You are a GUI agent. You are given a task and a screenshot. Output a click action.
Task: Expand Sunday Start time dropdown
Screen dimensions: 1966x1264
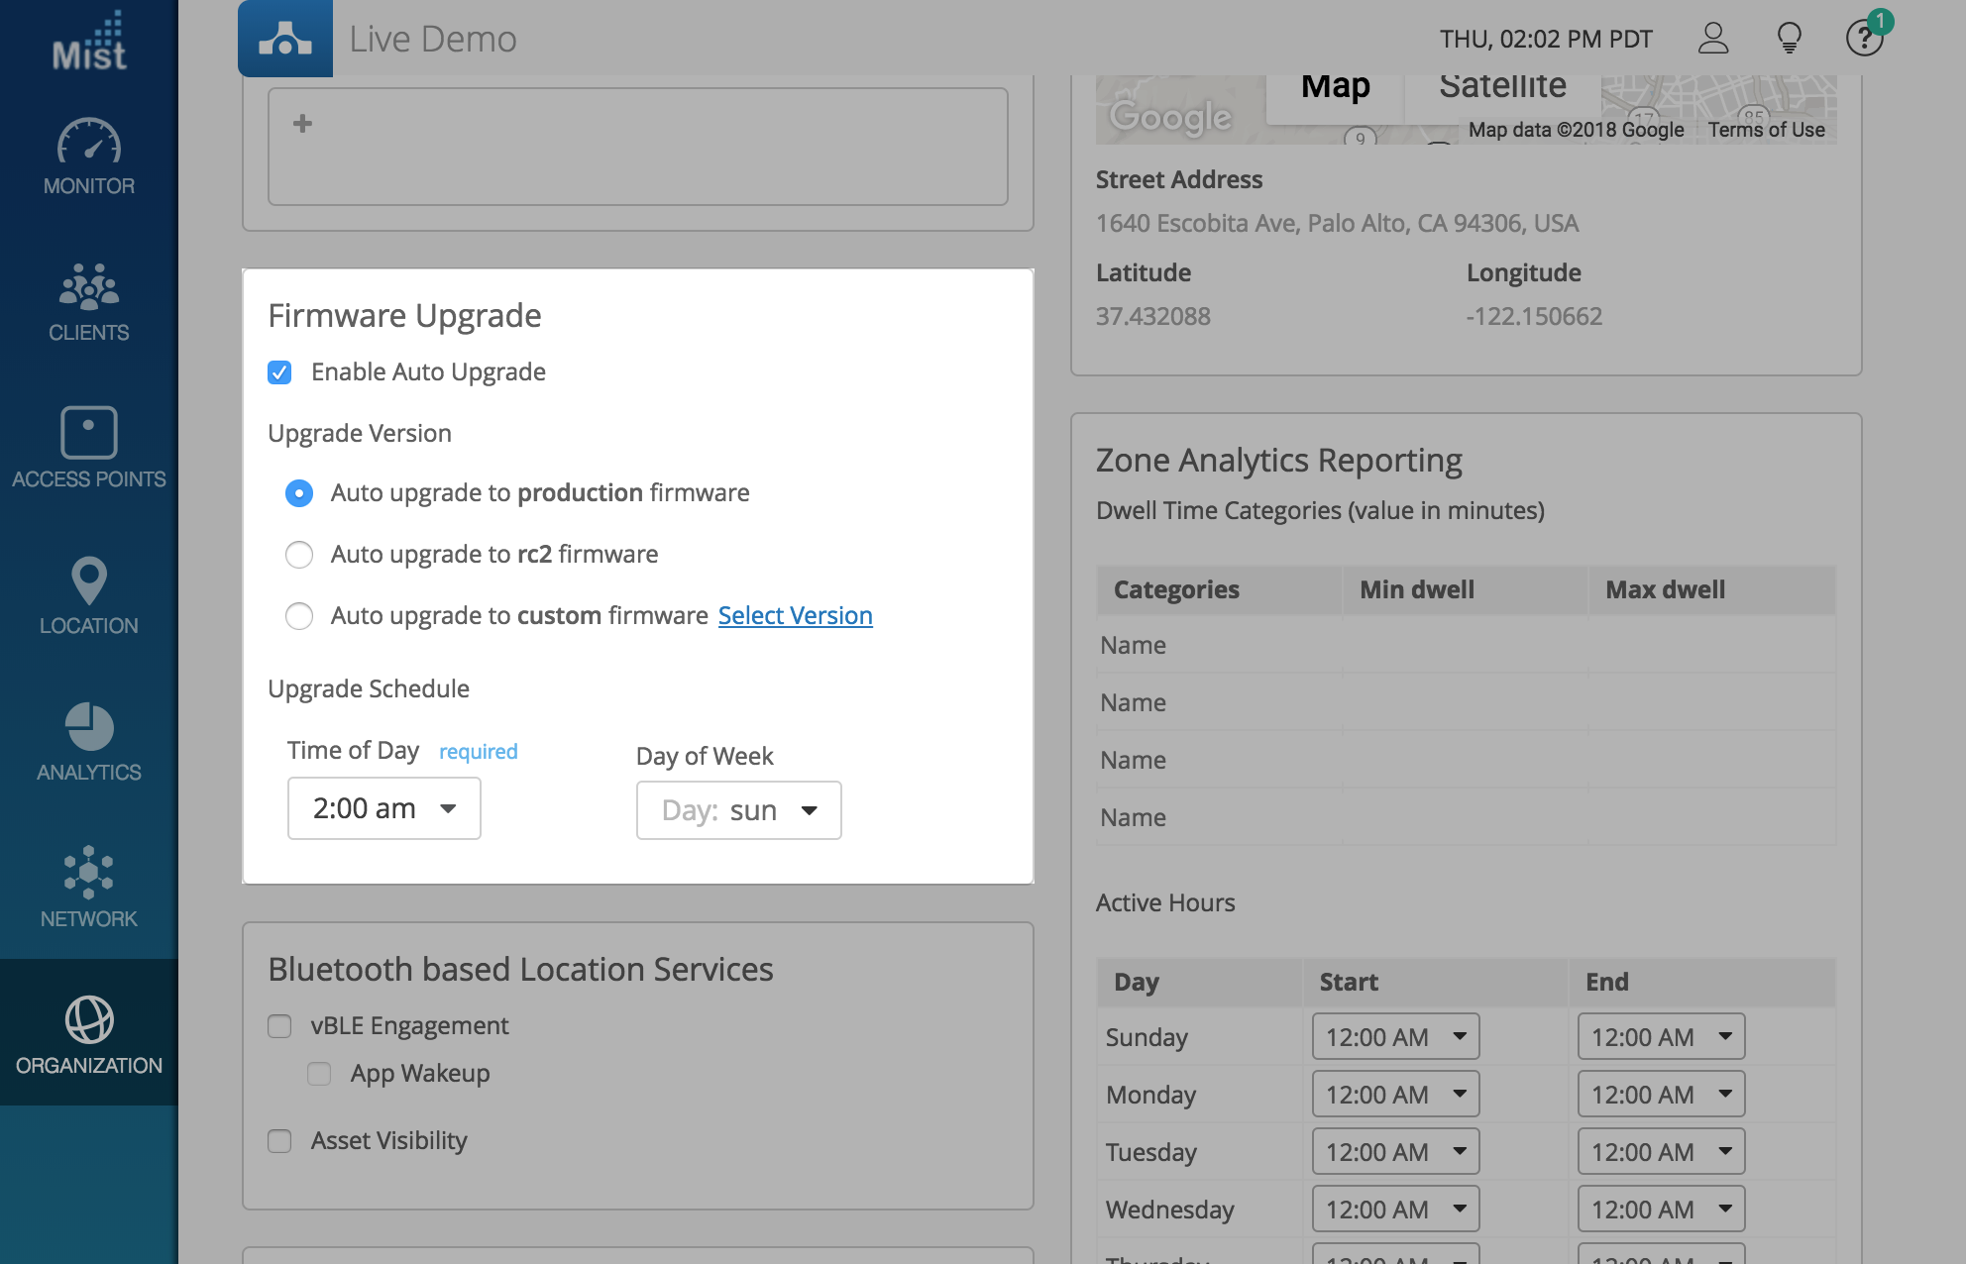click(x=1394, y=1036)
